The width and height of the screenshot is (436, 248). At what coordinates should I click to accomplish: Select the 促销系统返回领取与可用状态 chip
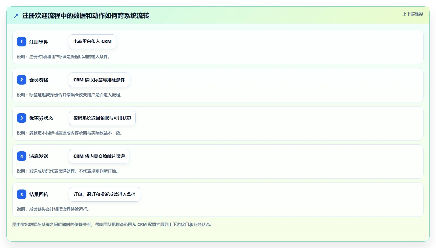tap(102, 118)
